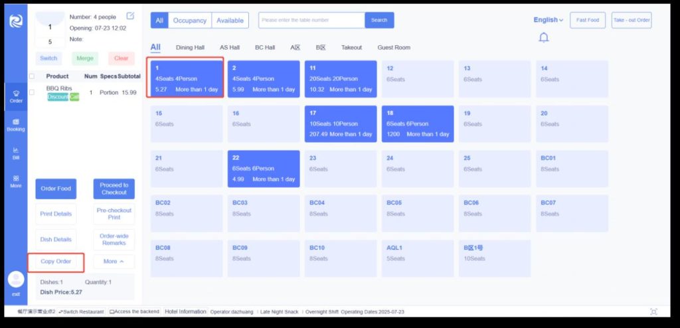Open the Booking section in sidebar
This screenshot has height=328, width=680.
pos(16,125)
